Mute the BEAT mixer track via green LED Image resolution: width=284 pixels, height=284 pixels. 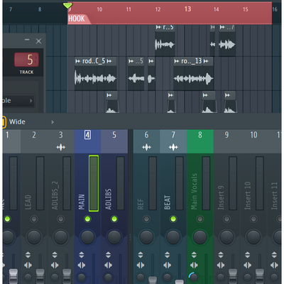coord(173,219)
